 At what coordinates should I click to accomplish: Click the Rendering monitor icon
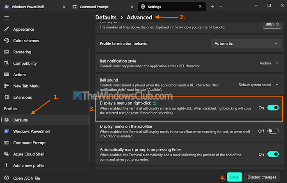pos(7,52)
